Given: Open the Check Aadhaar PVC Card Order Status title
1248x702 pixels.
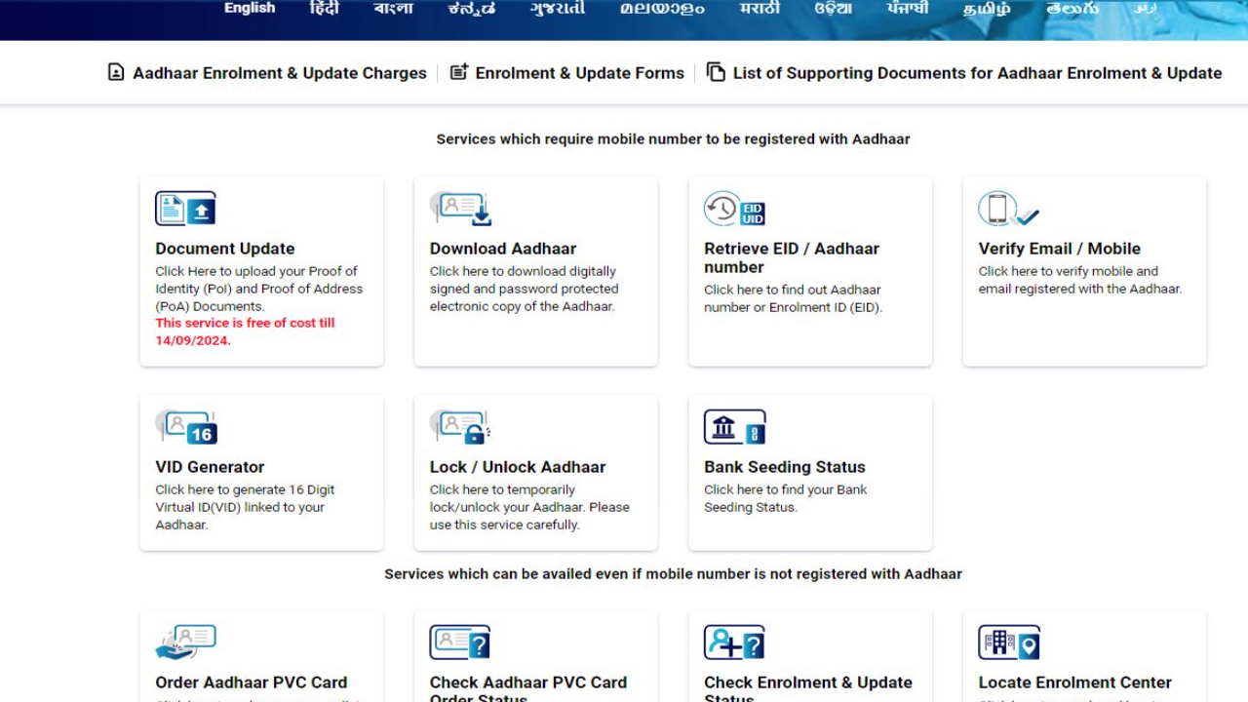Looking at the screenshot, I should pyautogui.click(x=528, y=688).
